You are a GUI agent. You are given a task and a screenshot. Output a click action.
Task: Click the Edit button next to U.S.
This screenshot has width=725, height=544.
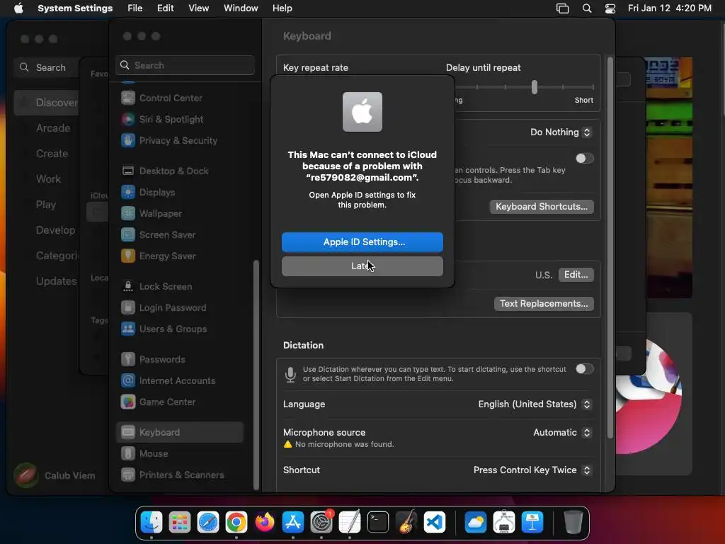(x=576, y=275)
